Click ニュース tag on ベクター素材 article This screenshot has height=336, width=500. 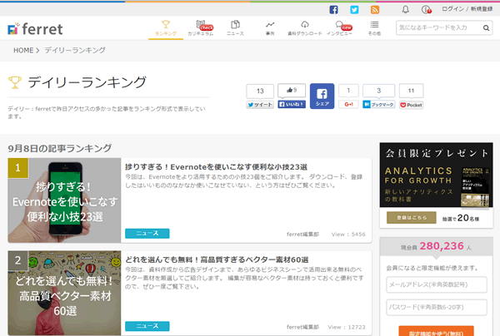point(147,326)
